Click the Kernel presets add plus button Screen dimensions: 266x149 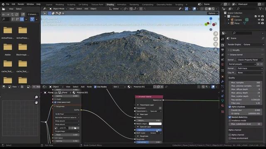pyautogui.click(x=258, y=64)
